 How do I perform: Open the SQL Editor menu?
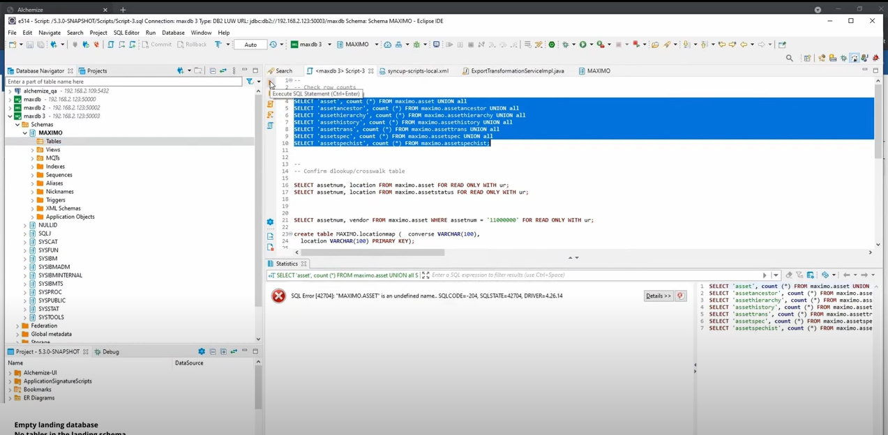coord(126,33)
